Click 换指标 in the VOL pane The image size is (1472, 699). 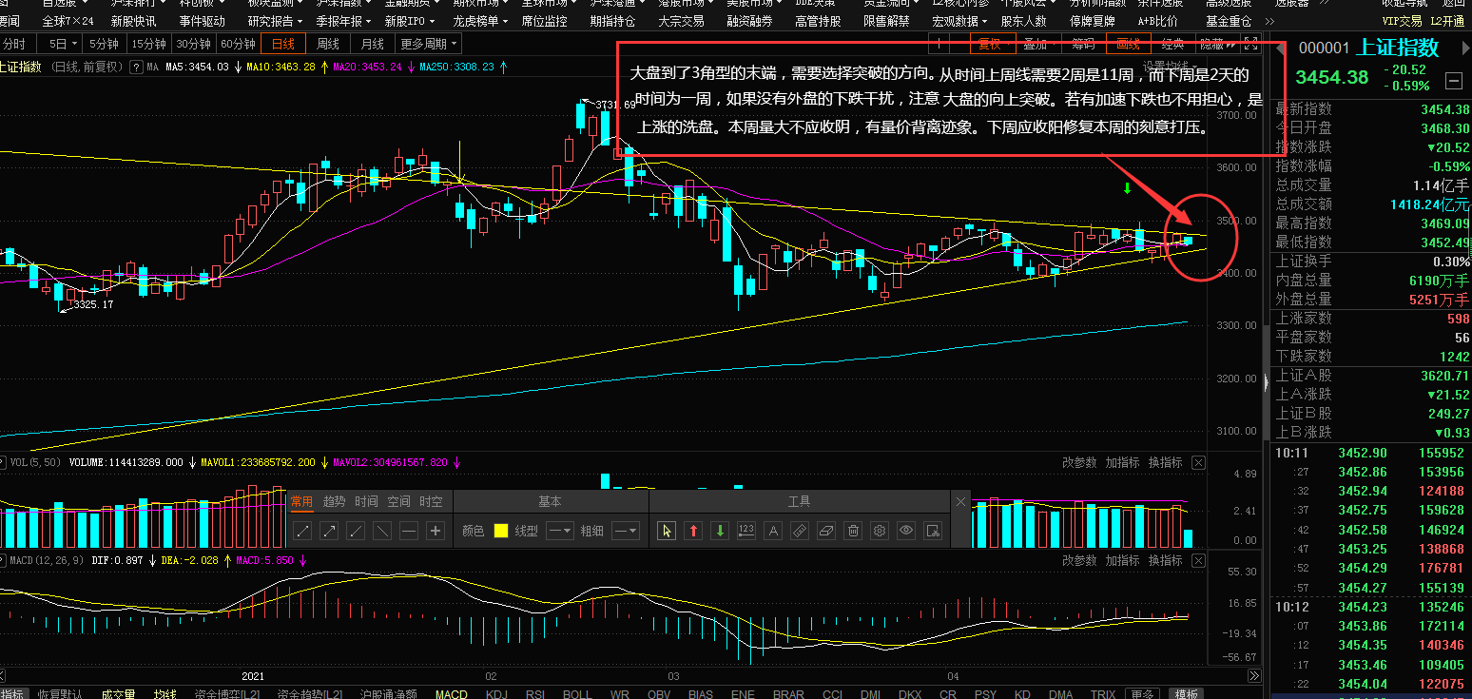pos(1165,462)
